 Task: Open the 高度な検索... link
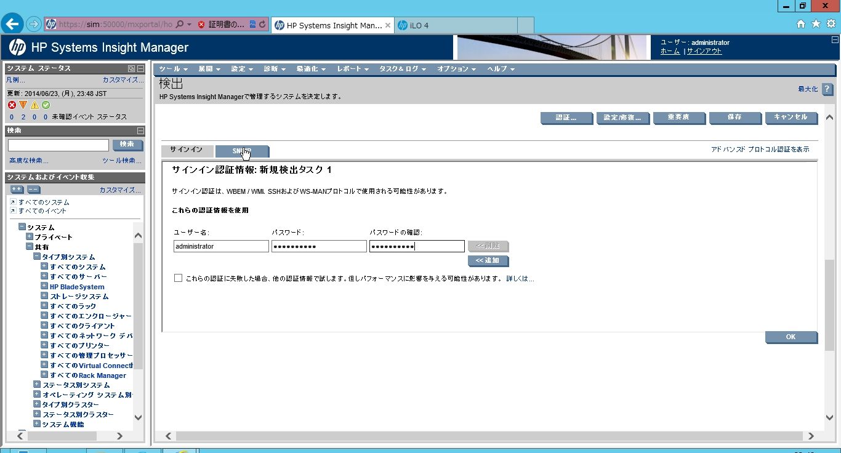[x=28, y=161]
